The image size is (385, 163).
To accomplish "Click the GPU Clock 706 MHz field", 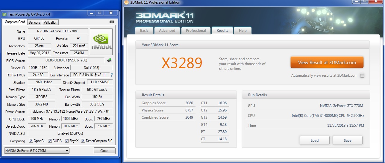I will point(38,119).
